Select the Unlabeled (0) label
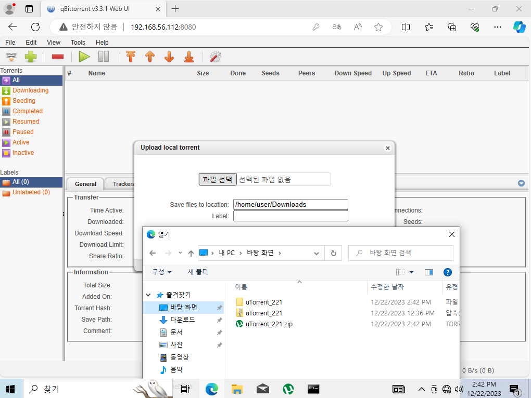 click(31, 192)
